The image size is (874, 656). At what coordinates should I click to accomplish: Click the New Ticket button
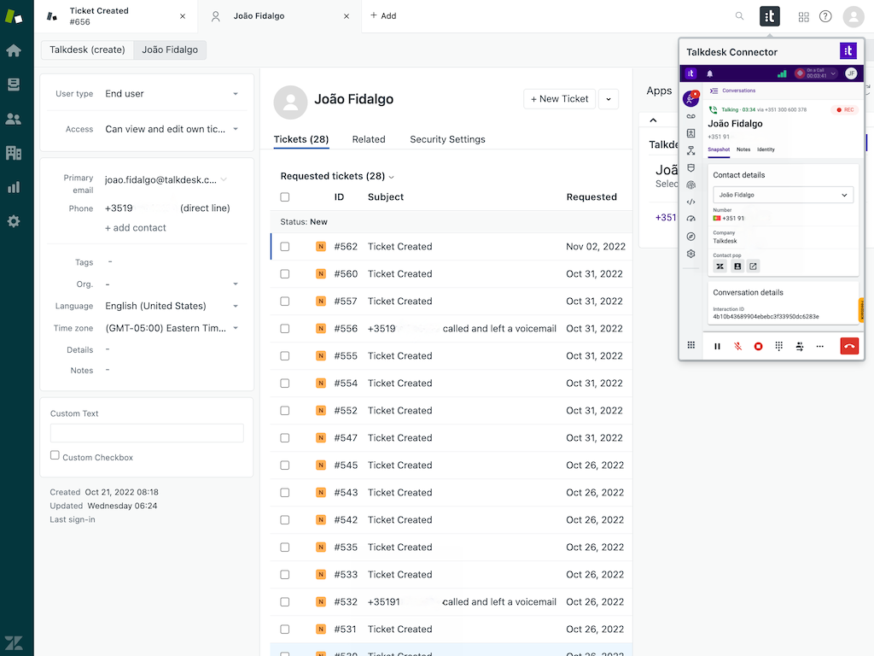click(559, 99)
